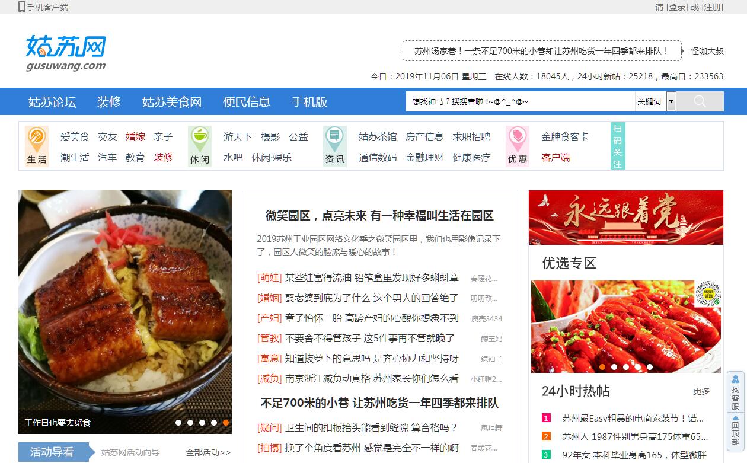Open the 优惠 category icon
Viewport: 747px width, 463px height.
point(517,146)
